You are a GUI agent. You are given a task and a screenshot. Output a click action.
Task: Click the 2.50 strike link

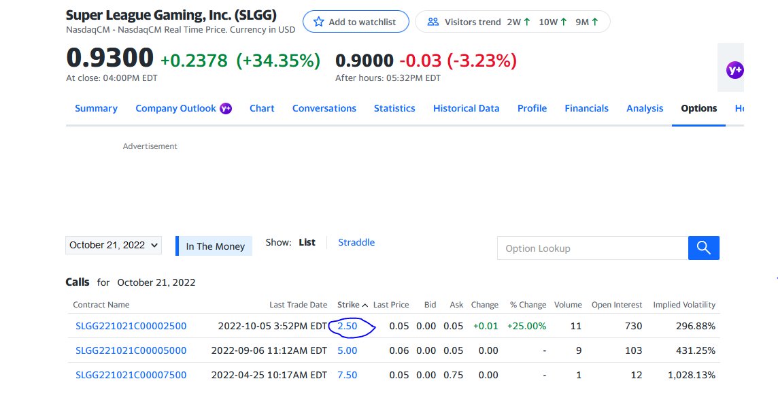[348, 326]
